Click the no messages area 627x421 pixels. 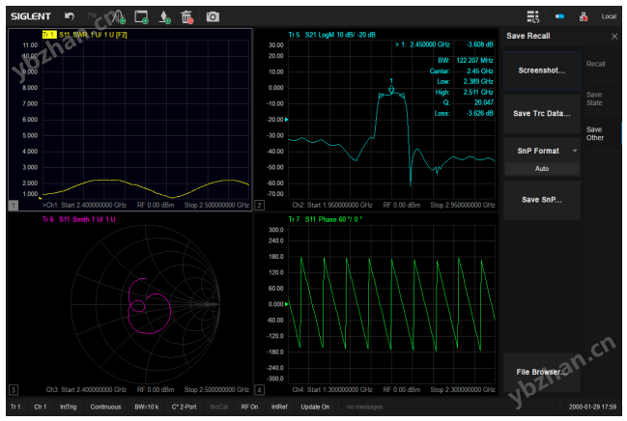[x=364, y=407]
